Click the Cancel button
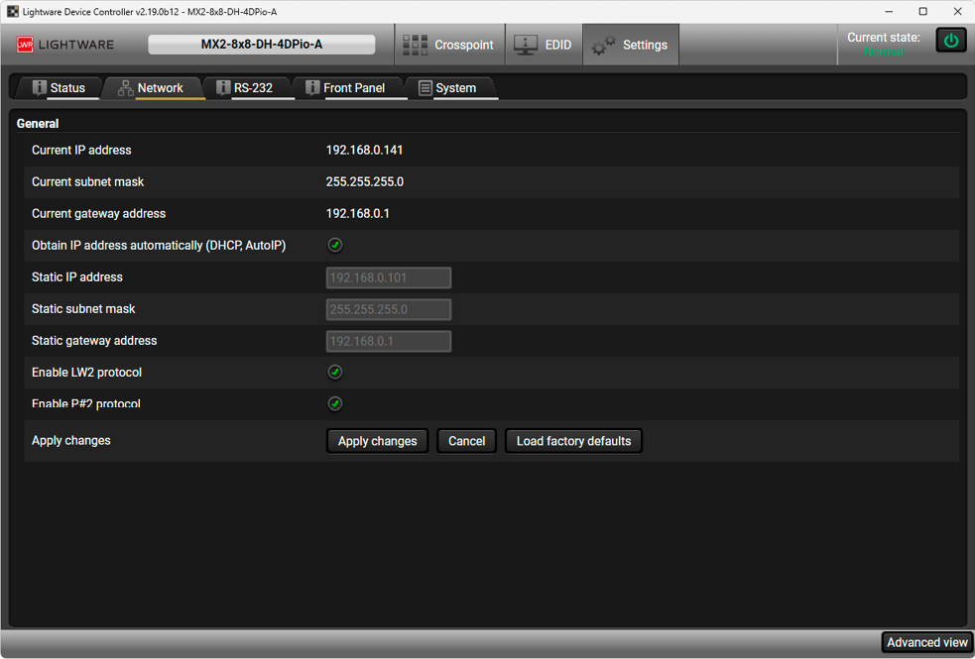975x659 pixels. (466, 441)
